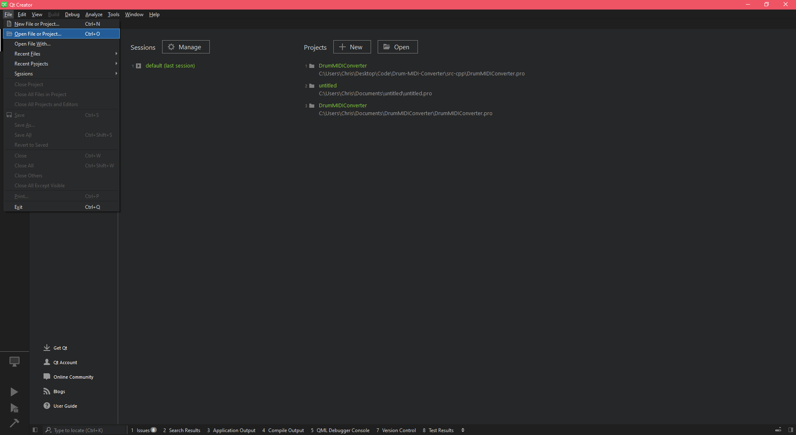The width and height of the screenshot is (796, 435).
Task: Open DrumMIDIConverter project from Documents path
Action: 342,105
